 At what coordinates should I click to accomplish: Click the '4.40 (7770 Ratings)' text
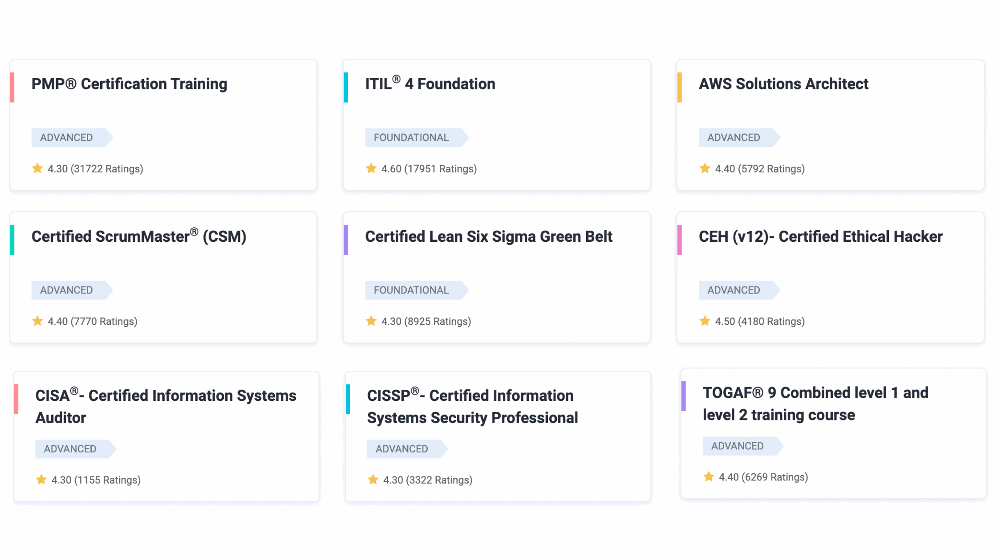click(x=93, y=321)
